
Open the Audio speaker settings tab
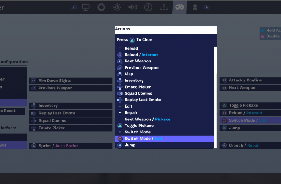[133, 7]
